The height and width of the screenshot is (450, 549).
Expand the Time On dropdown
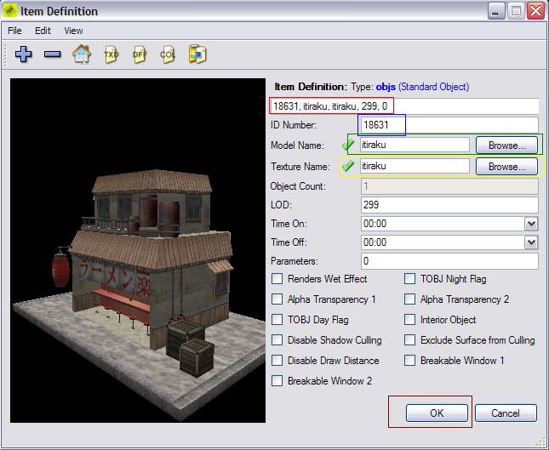(531, 224)
